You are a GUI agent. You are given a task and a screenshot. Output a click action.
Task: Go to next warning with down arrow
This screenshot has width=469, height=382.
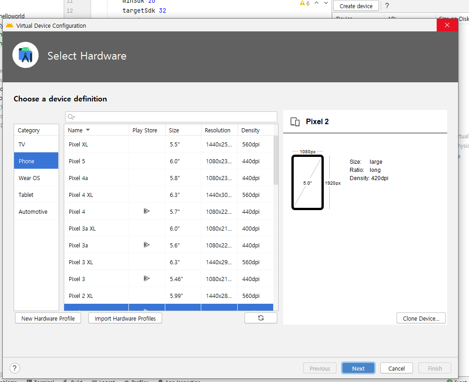(x=326, y=3)
